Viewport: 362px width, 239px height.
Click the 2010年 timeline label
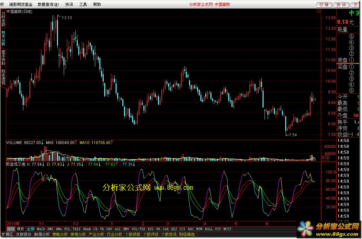pos(13,224)
